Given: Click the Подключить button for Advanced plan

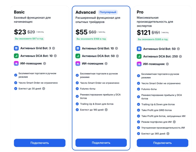Looking at the screenshot, I should 101,143.
